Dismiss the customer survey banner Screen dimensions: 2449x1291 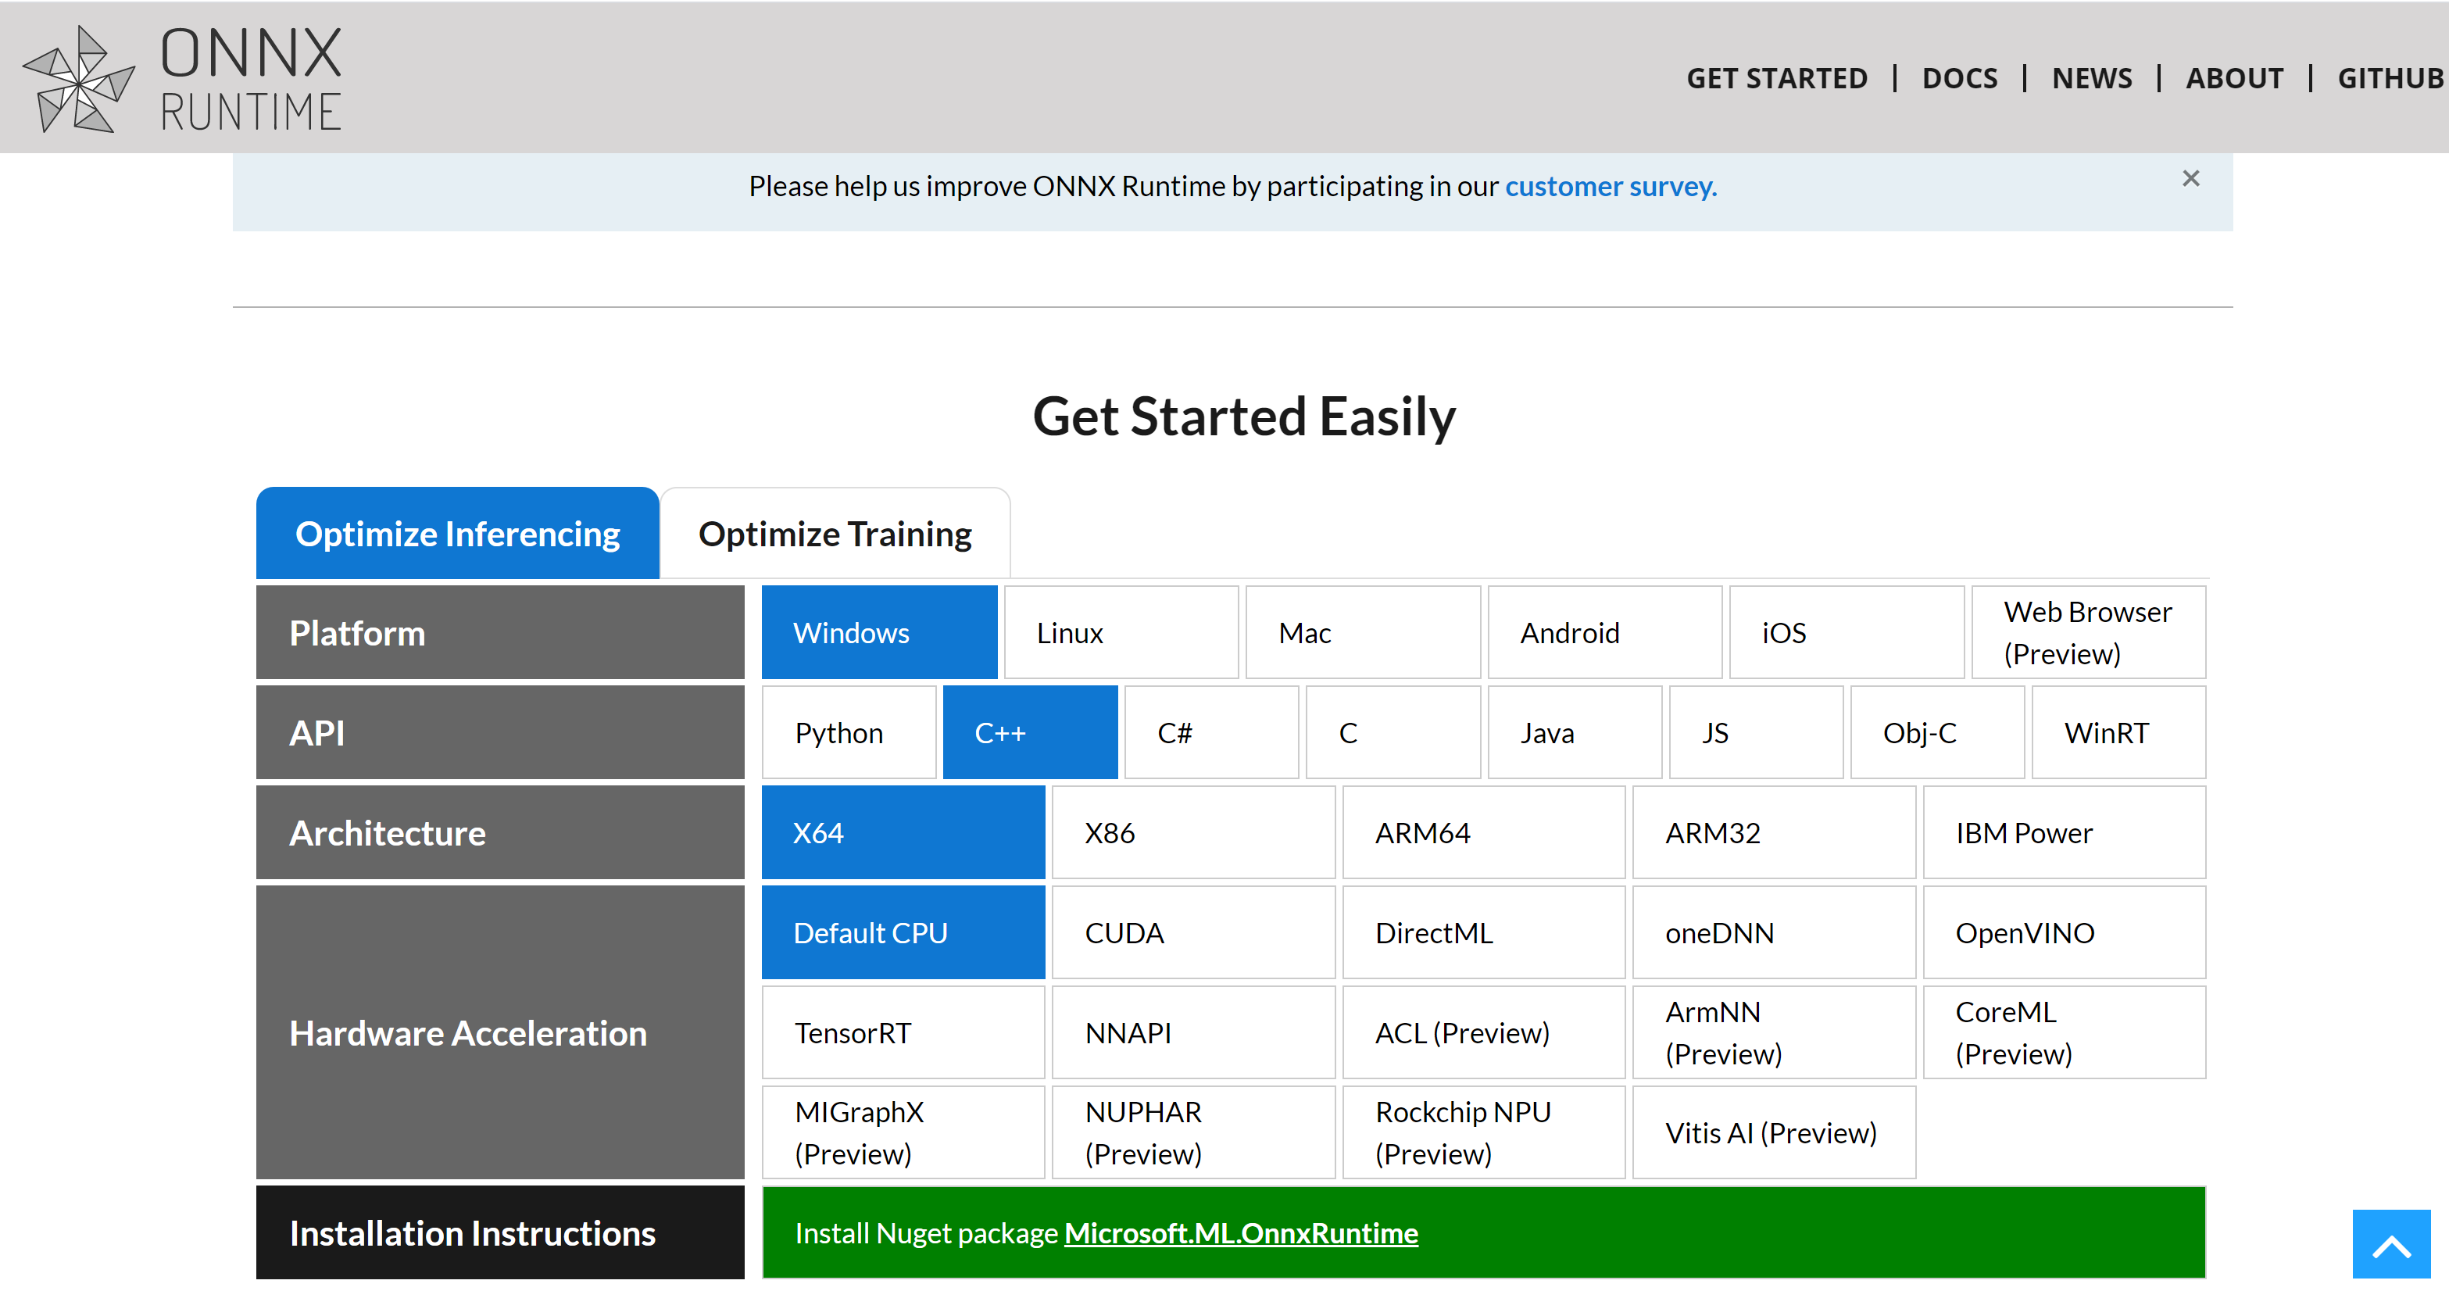pyautogui.click(x=2190, y=179)
